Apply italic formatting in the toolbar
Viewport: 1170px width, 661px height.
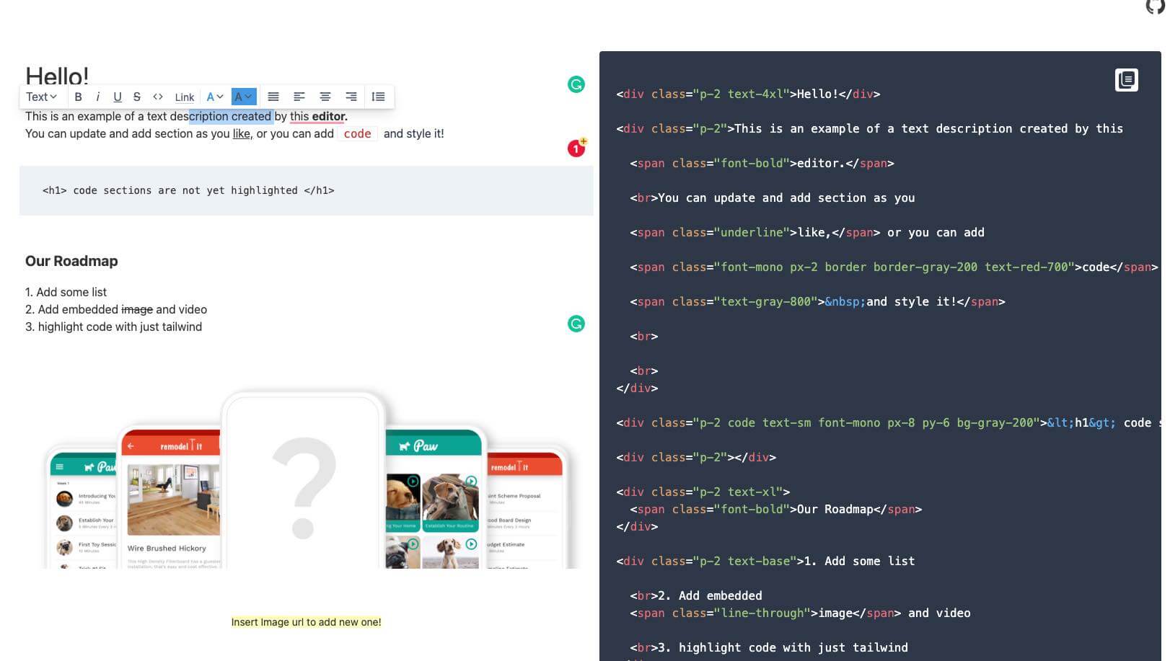[x=98, y=97]
